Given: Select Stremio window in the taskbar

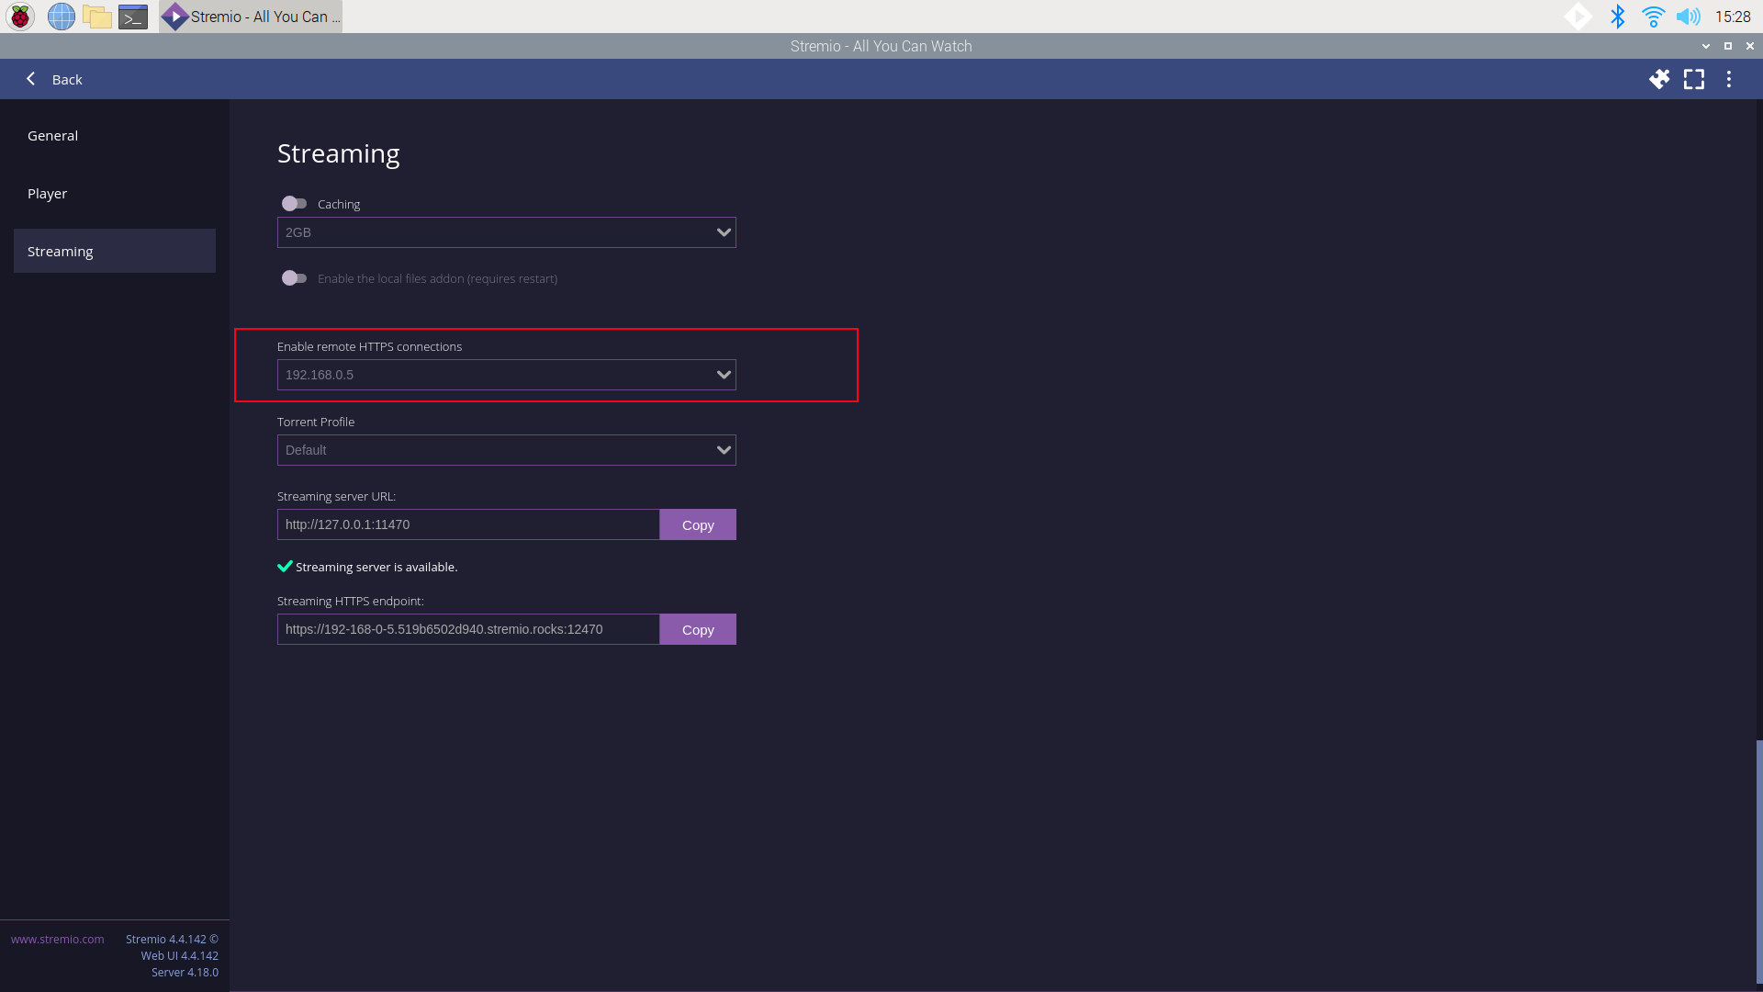Looking at the screenshot, I should pos(251,17).
